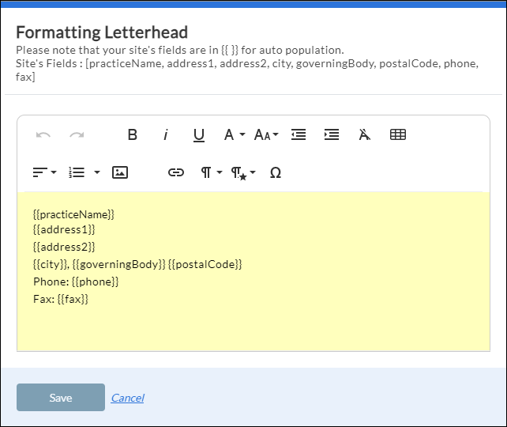Decrease the paragraph indent
The height and width of the screenshot is (427, 507).
pos(299,135)
